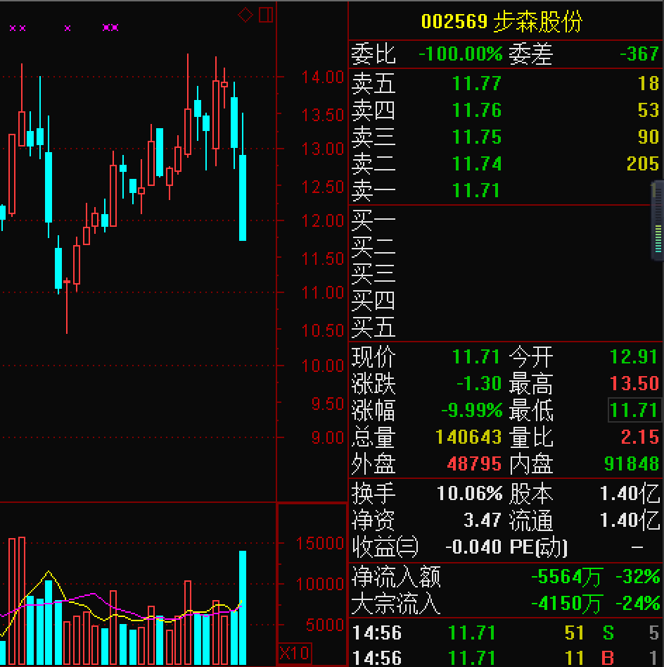
Task: Click the 卖二 volume 205
Action: point(643,164)
